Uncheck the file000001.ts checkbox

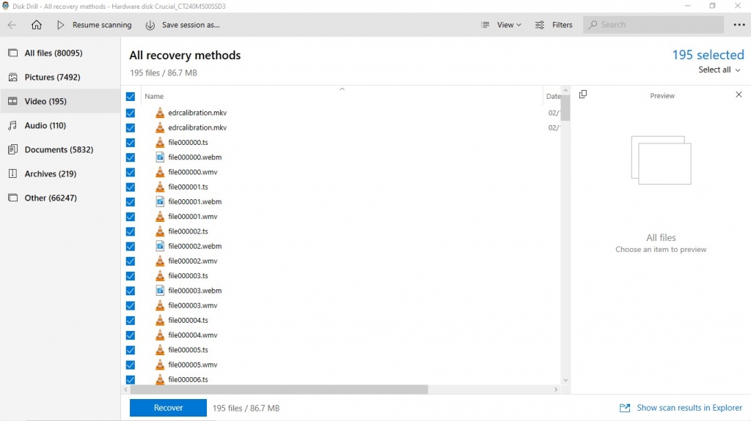131,187
